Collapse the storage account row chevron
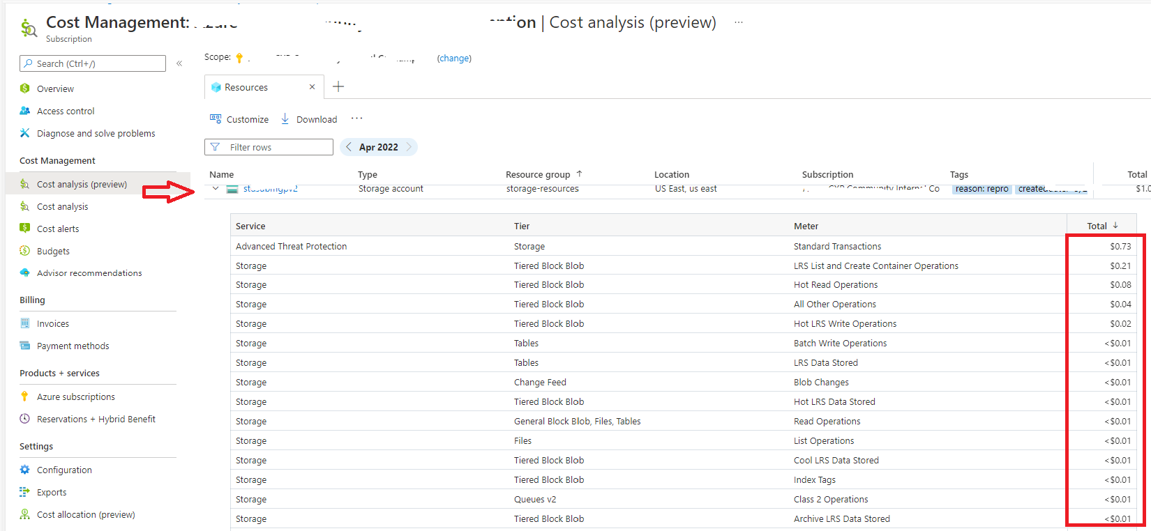 click(x=216, y=189)
